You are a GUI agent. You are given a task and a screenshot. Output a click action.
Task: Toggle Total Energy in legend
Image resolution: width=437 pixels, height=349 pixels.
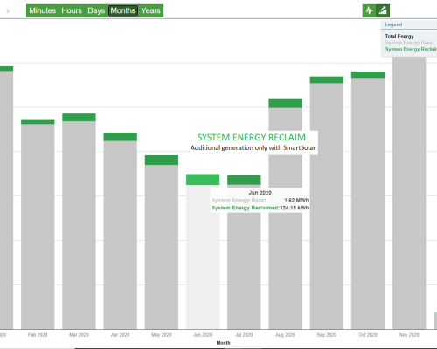pyautogui.click(x=399, y=37)
